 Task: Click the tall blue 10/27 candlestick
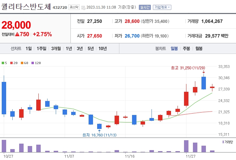click(x=4, y=98)
